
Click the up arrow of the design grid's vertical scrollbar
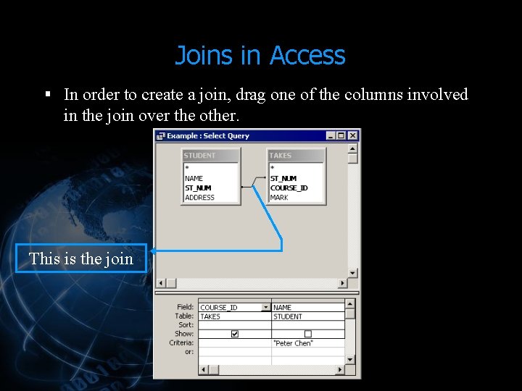point(350,303)
